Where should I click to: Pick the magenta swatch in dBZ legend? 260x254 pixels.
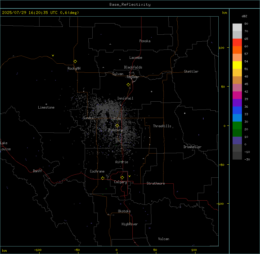click(x=237, y=95)
